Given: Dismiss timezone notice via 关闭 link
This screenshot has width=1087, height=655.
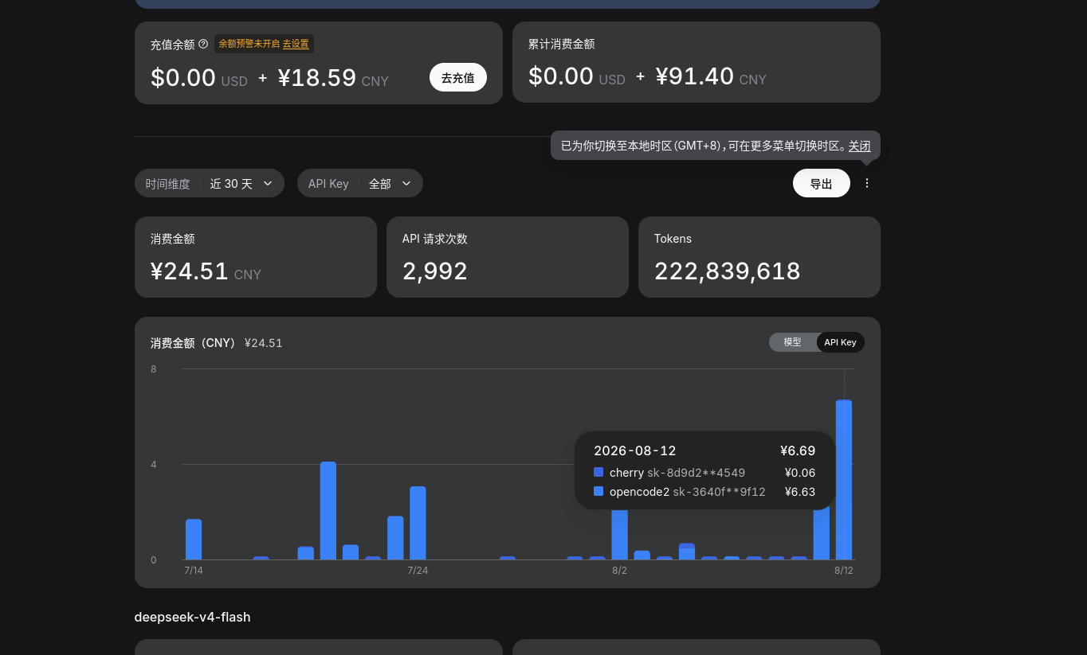Looking at the screenshot, I should coord(859,146).
